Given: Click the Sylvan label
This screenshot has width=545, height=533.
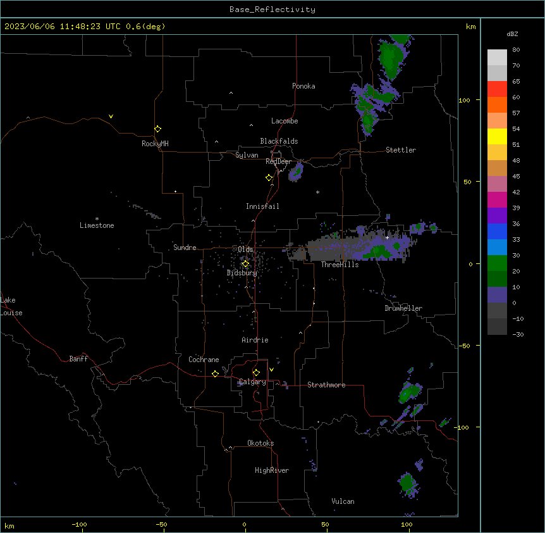Looking at the screenshot, I should pos(247,155).
